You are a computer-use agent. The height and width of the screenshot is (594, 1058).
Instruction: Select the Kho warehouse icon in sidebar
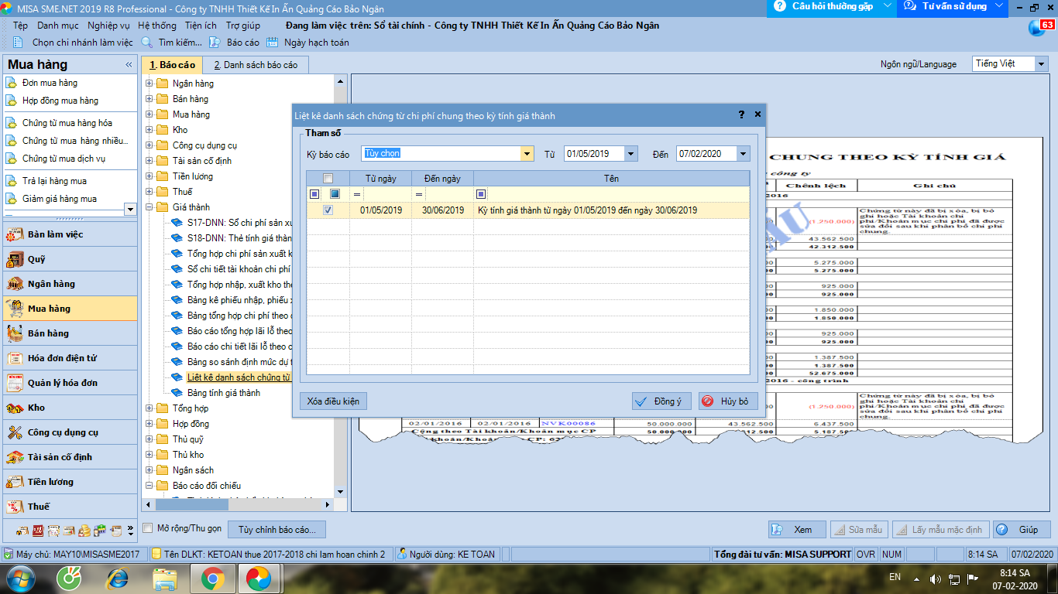tap(15, 408)
